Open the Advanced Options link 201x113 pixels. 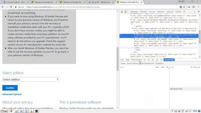(12, 94)
